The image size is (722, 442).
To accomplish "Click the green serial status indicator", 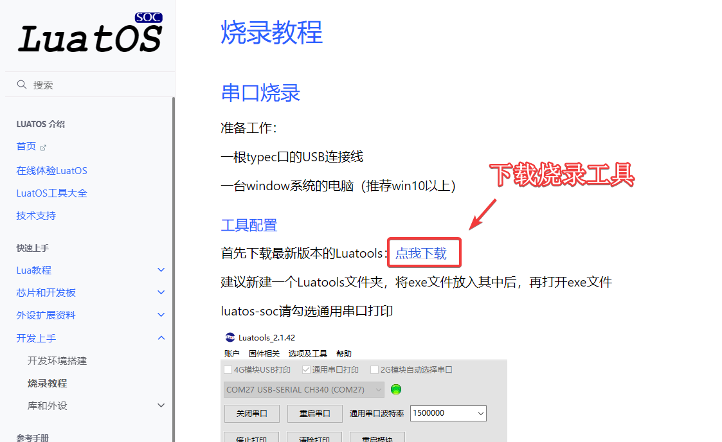I will [x=396, y=389].
